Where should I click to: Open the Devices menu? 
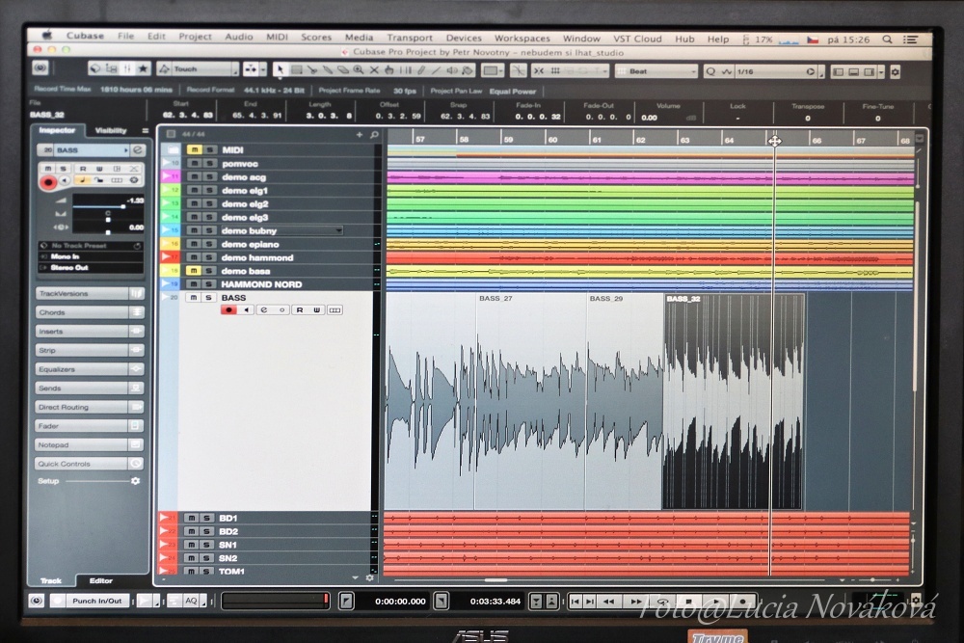[464, 38]
